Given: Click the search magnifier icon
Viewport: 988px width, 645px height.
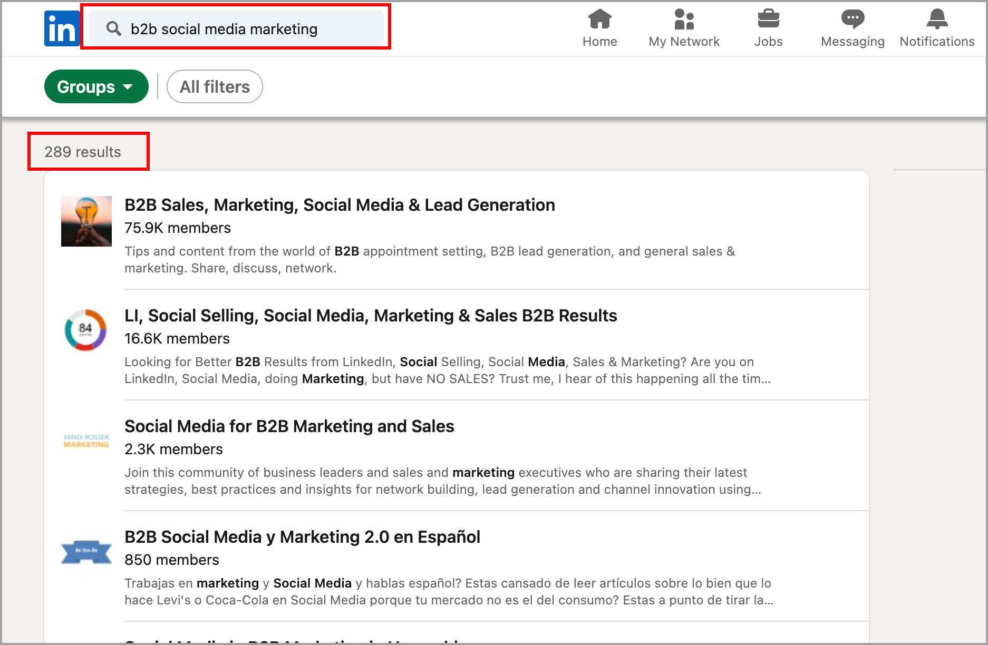Looking at the screenshot, I should [113, 28].
